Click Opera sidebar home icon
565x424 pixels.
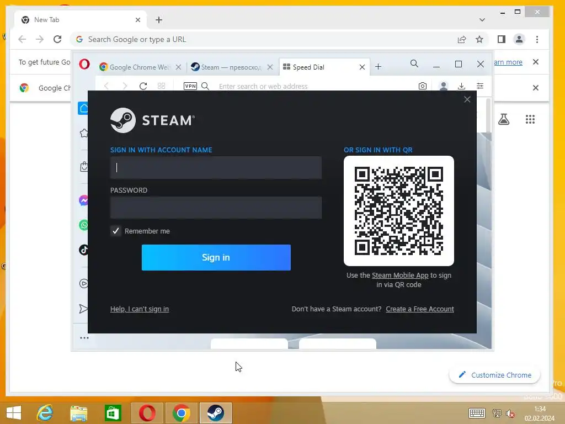click(83, 108)
